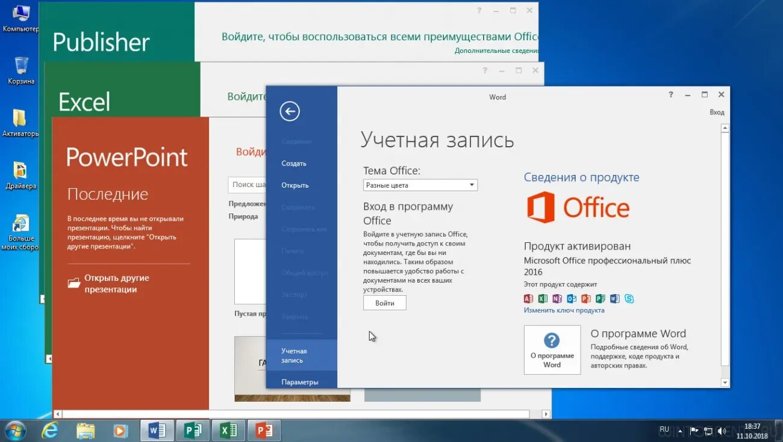Viewport: 783px width, 442px height.
Task: Click the Excel icon under product contents
Action: [543, 298]
